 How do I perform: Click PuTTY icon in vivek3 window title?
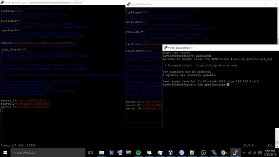[x=166, y=48]
